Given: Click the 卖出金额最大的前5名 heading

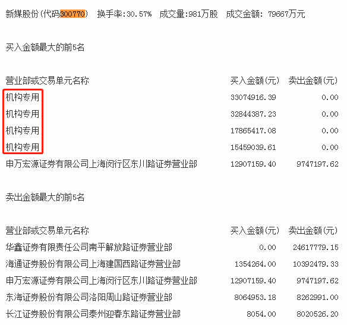Looking at the screenshot, I should pos(45,197).
